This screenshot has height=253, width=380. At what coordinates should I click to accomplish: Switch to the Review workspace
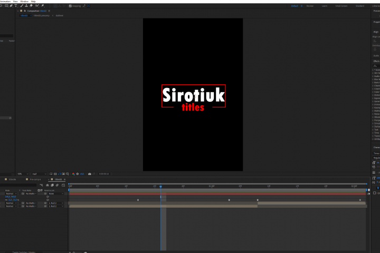tap(310, 6)
